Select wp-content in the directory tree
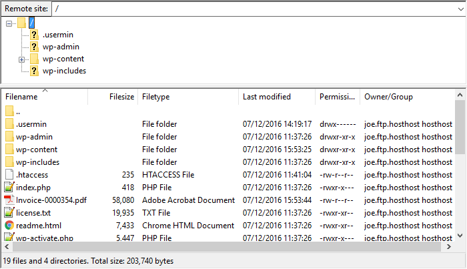Viewport: 467px width, 269px height. tap(63, 59)
